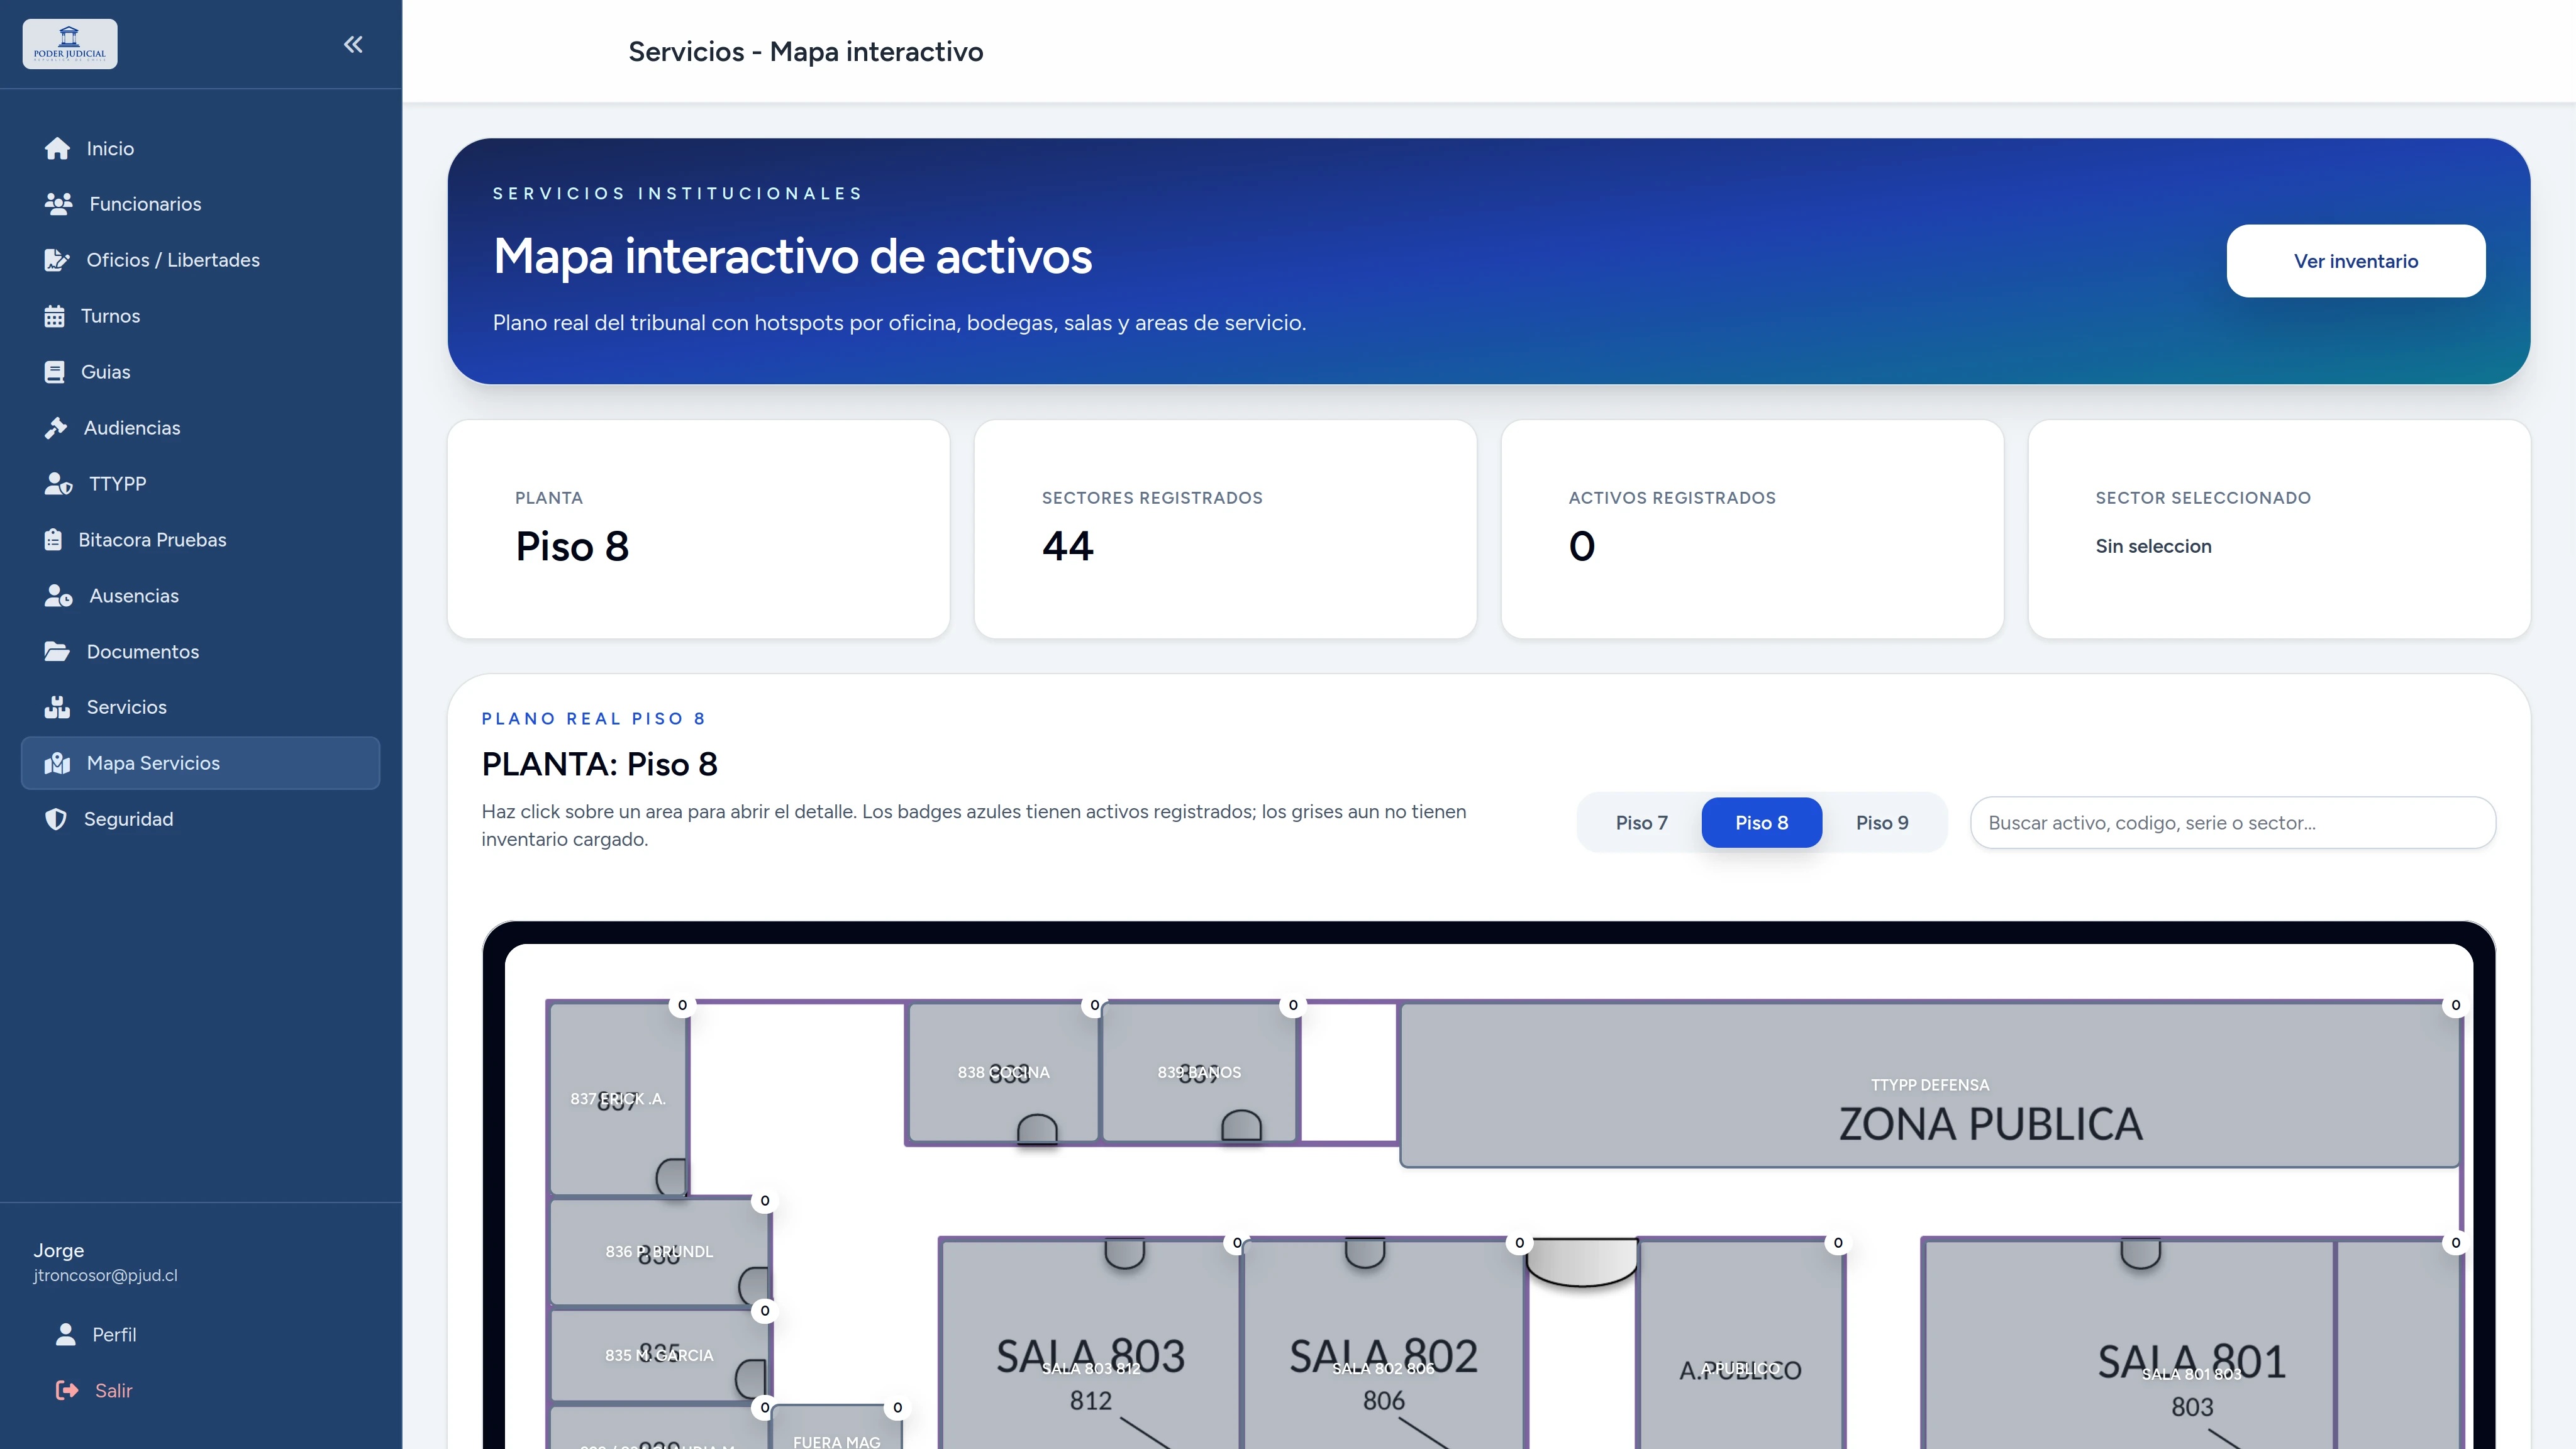The height and width of the screenshot is (1449, 2576).
Task: Click the badge on room 836
Action: click(765, 1201)
